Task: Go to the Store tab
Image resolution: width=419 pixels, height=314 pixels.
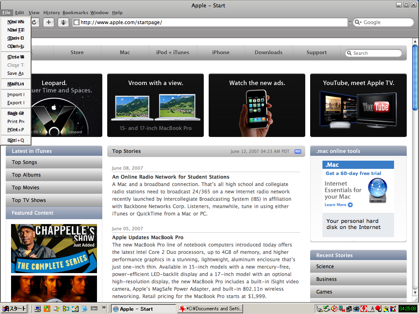Action: pos(77,53)
